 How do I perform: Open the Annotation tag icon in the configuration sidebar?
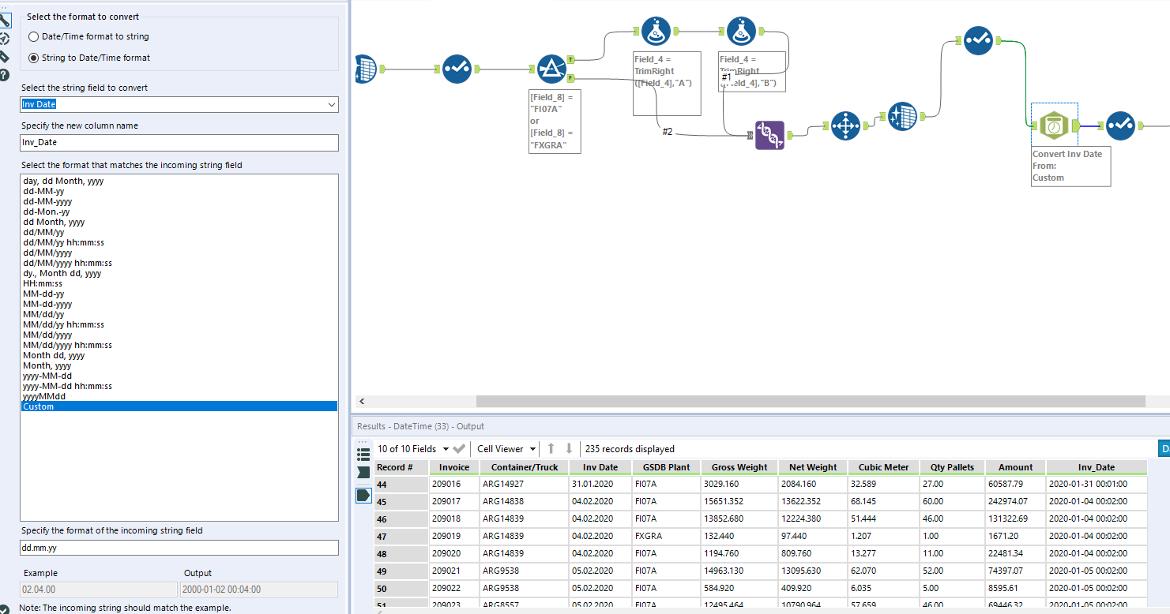click(x=5, y=56)
